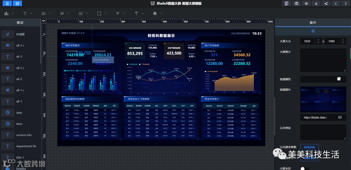This screenshot has width=351, height=170.
Task: Click the camera screenshot icon
Action: 296,3
